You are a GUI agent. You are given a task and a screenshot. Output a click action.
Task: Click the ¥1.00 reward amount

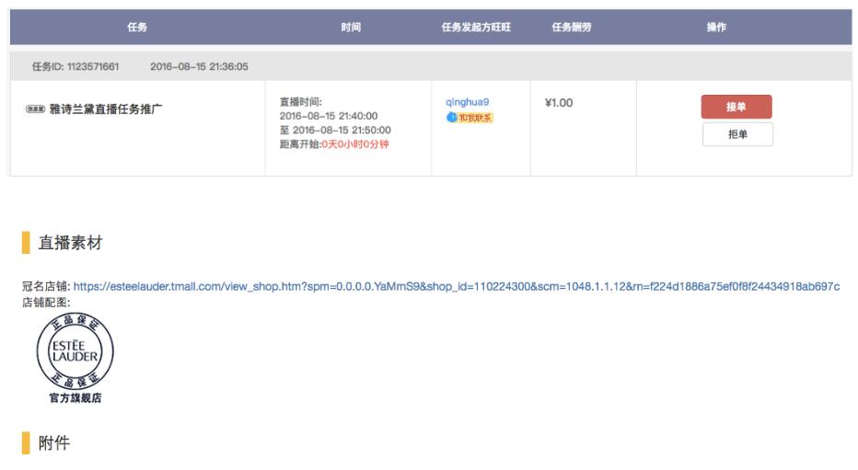tap(559, 103)
